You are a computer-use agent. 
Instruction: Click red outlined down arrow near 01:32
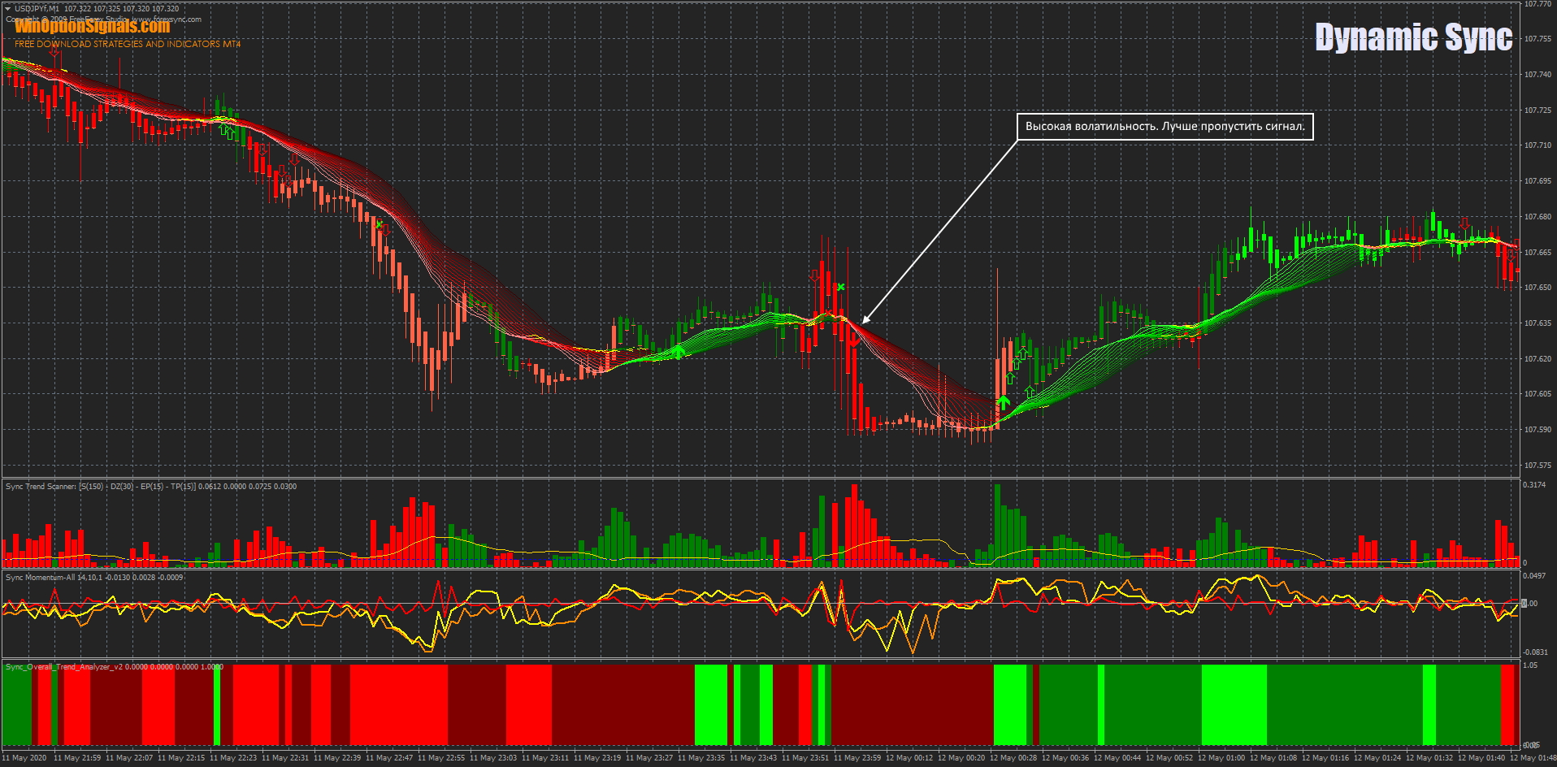click(1464, 223)
